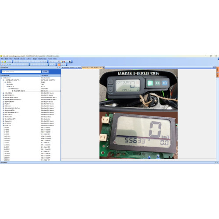This screenshot has height=219, width=219.
Task: Select the 24C04 device
Action: point(7,132)
